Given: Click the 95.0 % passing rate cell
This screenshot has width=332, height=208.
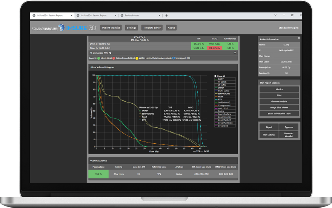Looking at the screenshot, I should click(98, 174).
